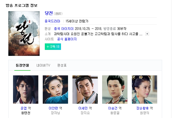Switch to the 편성표 tab
Screen dimensions: 172x118
tap(62, 65)
